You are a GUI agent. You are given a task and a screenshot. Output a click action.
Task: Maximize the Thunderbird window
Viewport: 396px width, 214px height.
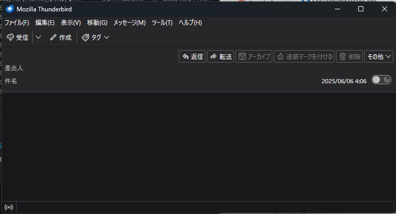361,9
